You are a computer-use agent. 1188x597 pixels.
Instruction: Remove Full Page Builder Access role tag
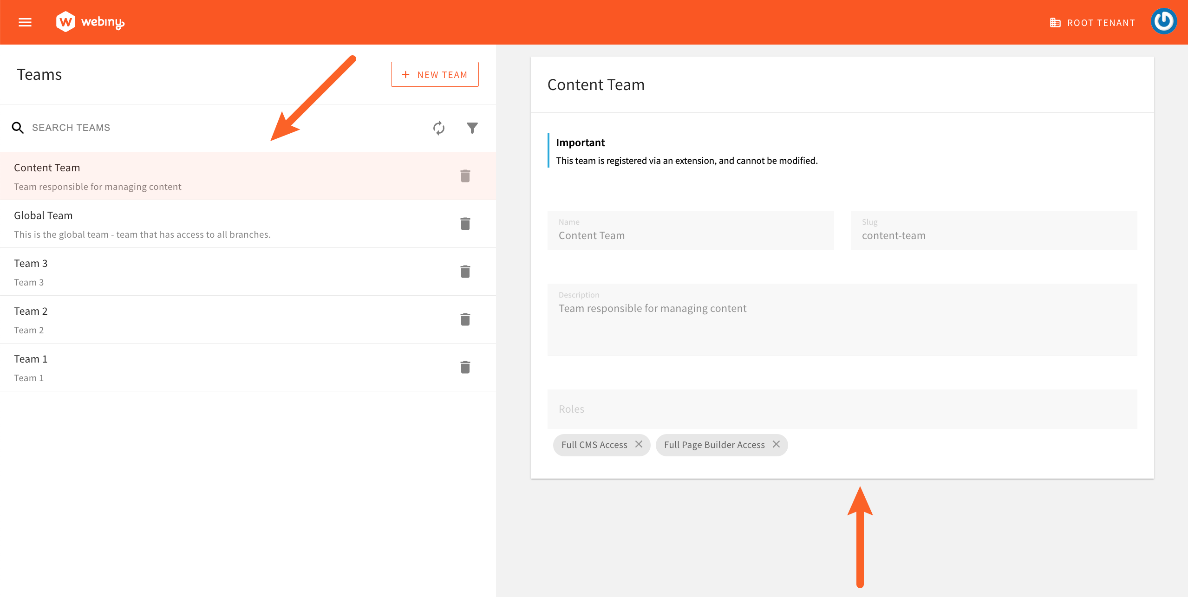click(x=778, y=445)
